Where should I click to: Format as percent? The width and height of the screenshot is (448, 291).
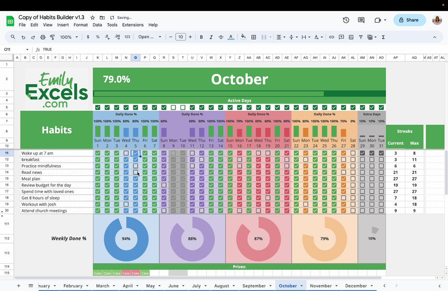tap(98, 37)
